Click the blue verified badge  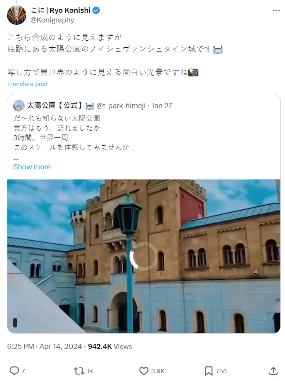[x=96, y=10]
